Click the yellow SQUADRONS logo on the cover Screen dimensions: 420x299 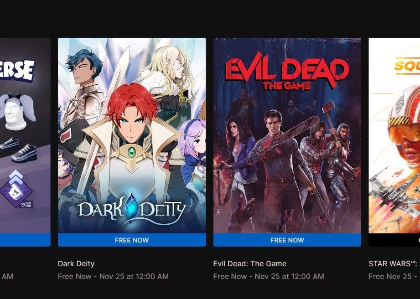(407, 66)
